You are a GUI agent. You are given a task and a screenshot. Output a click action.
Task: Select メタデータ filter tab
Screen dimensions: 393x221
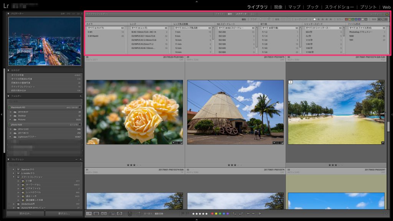click(x=241, y=14)
